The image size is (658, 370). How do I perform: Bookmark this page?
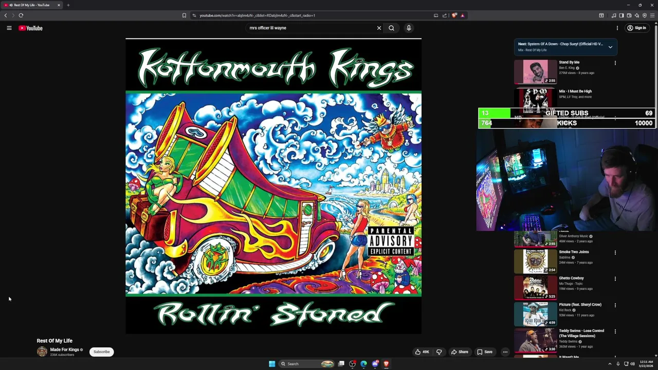tap(184, 15)
